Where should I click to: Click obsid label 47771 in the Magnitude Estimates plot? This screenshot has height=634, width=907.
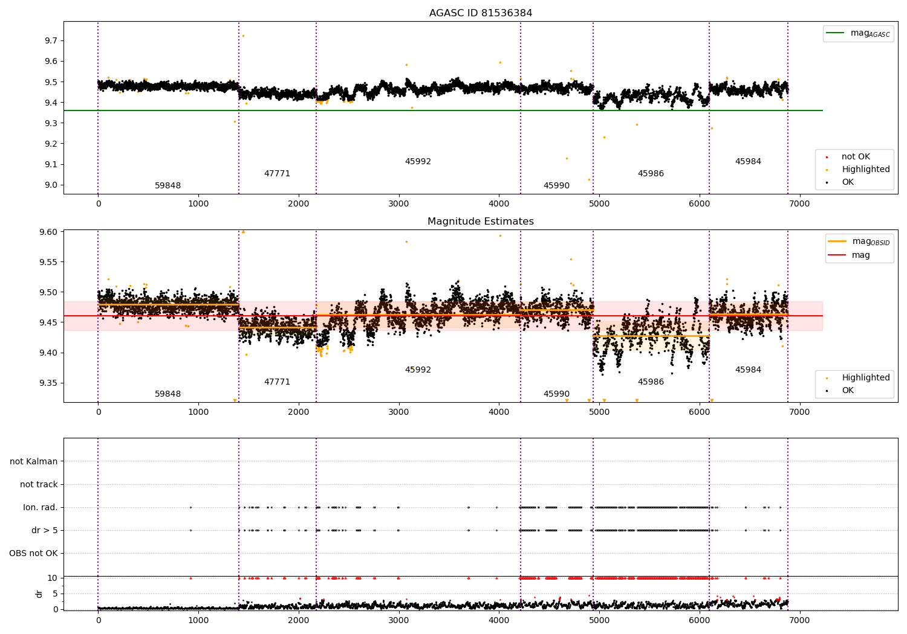pyautogui.click(x=277, y=382)
